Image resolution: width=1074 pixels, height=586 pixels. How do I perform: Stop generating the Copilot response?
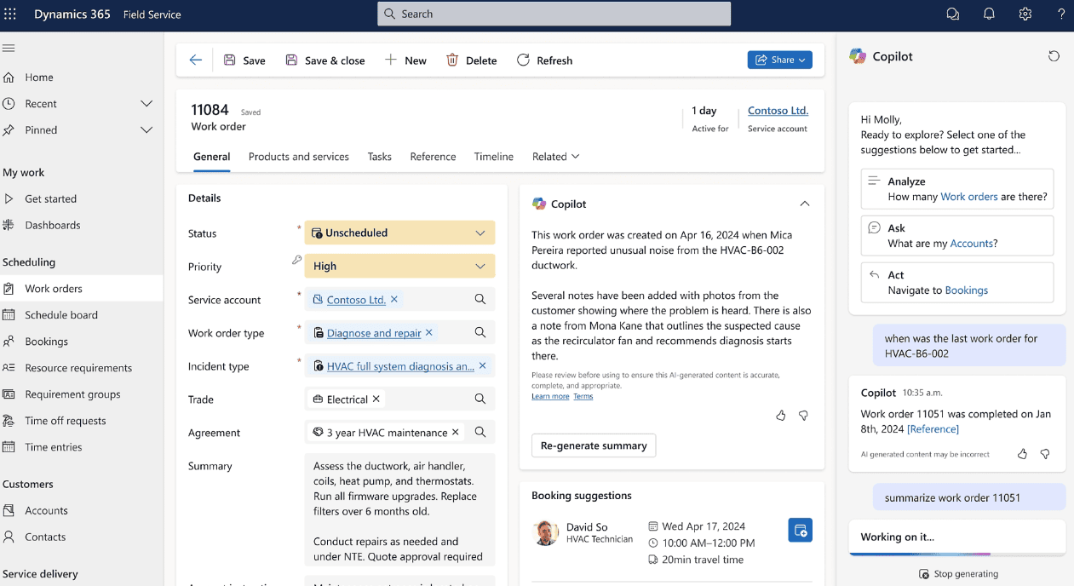958,574
